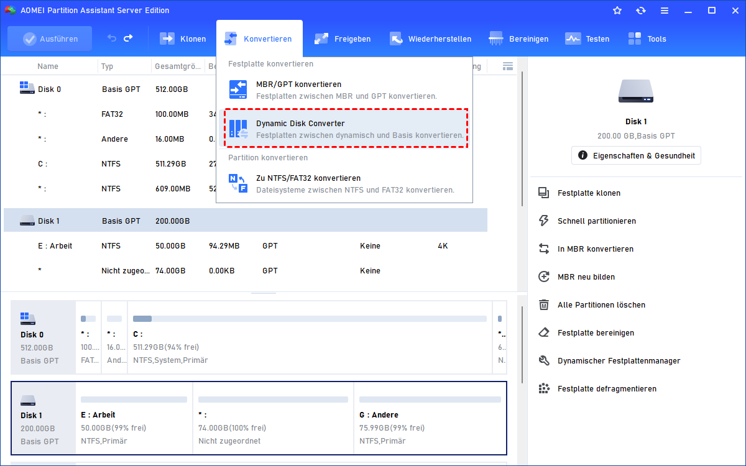746x466 pixels.
Task: Click the wrench icon for Dynamischer Festplattenmanager
Action: click(544, 361)
